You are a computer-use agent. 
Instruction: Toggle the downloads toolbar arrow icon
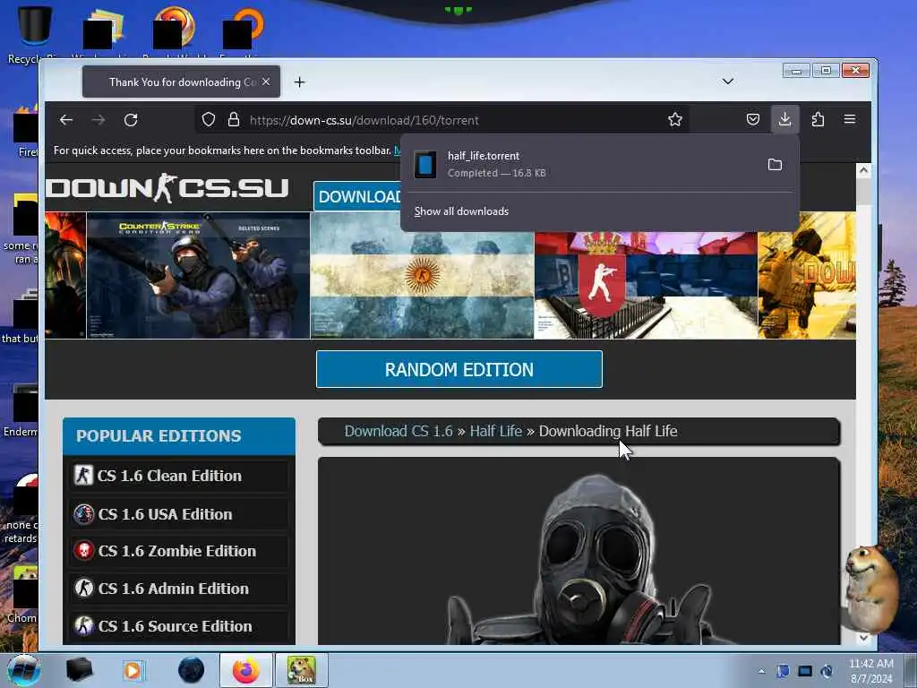pyautogui.click(x=784, y=119)
